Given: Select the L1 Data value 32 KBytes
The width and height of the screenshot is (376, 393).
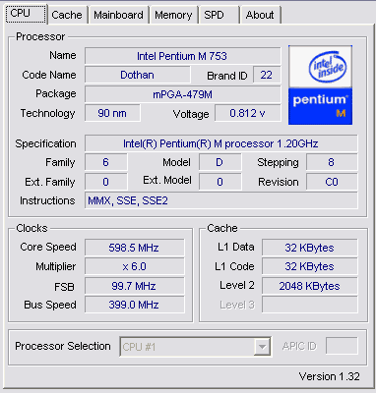Looking at the screenshot, I should tap(309, 248).
